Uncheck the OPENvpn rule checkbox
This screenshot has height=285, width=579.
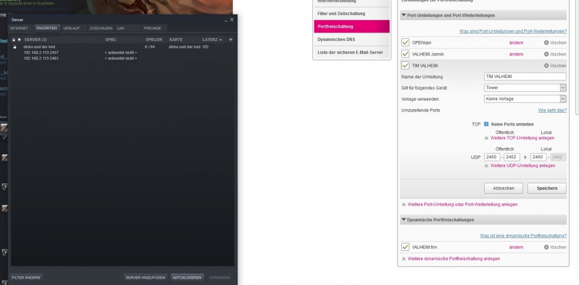tap(405, 43)
